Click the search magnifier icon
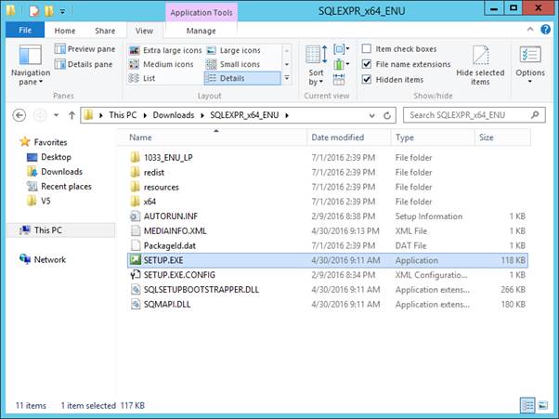Viewport: 559px width, 419px height. [x=535, y=115]
